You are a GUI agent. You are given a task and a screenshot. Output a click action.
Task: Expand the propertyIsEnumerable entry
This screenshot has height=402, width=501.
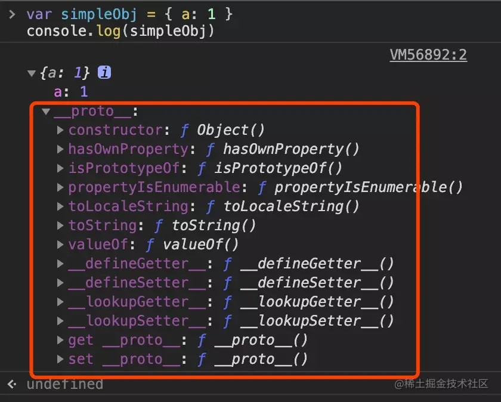point(60,187)
